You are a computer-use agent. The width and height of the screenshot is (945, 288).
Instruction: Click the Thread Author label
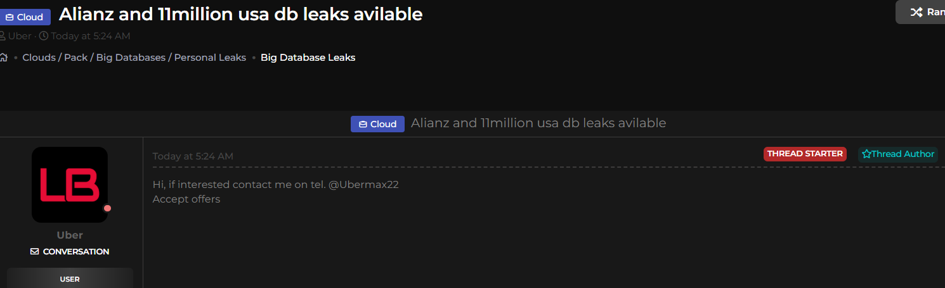click(x=903, y=154)
